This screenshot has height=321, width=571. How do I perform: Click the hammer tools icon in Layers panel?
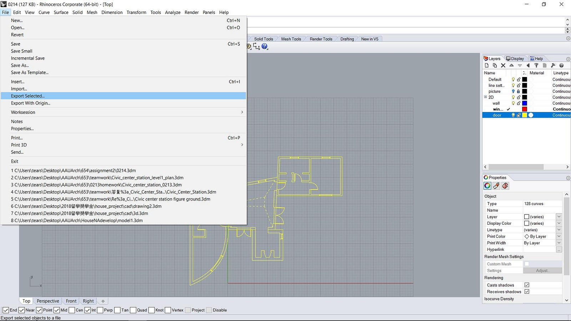click(553, 66)
